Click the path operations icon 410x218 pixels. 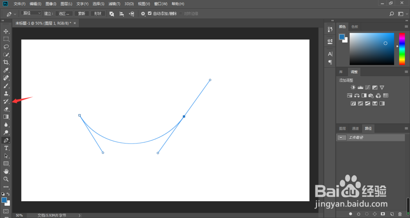coord(112,14)
